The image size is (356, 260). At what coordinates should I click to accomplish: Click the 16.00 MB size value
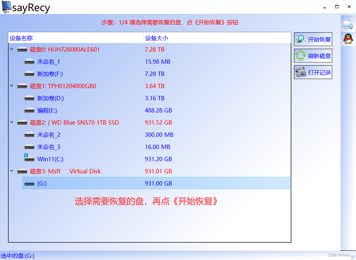[x=158, y=147]
